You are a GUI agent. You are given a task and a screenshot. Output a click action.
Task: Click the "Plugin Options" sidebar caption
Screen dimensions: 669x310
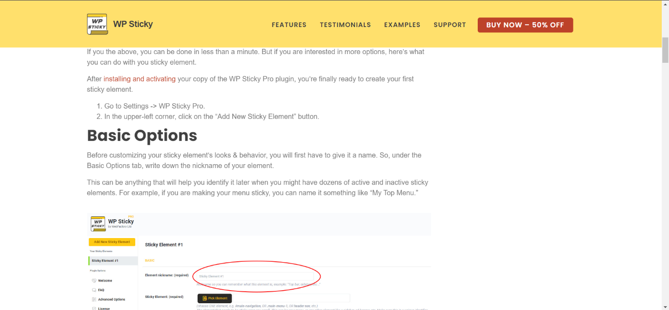click(x=99, y=270)
